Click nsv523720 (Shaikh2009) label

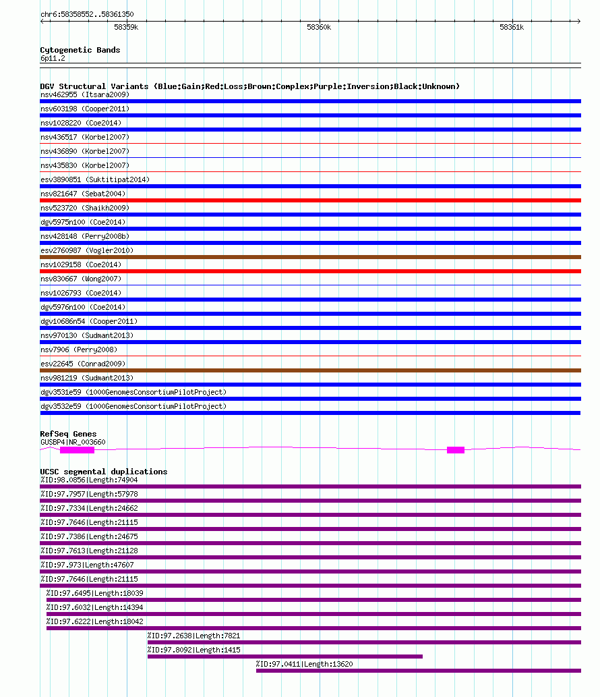click(85, 208)
